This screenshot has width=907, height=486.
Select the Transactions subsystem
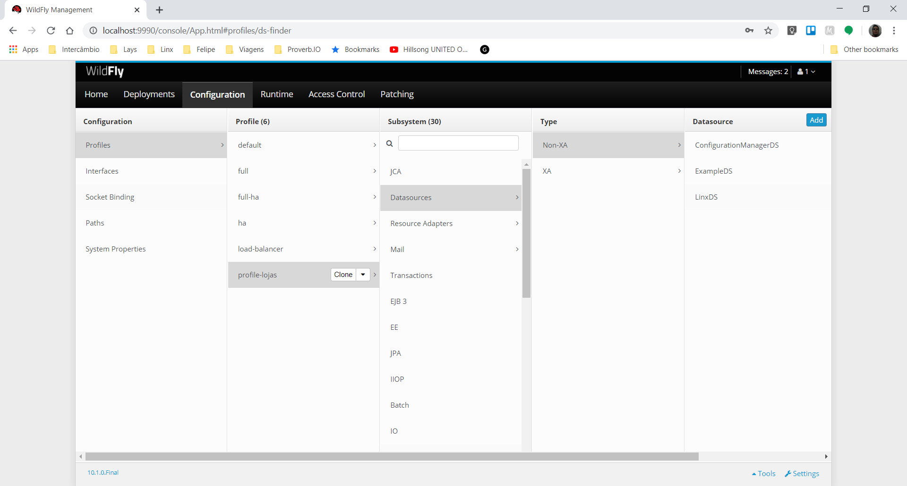tap(451, 275)
